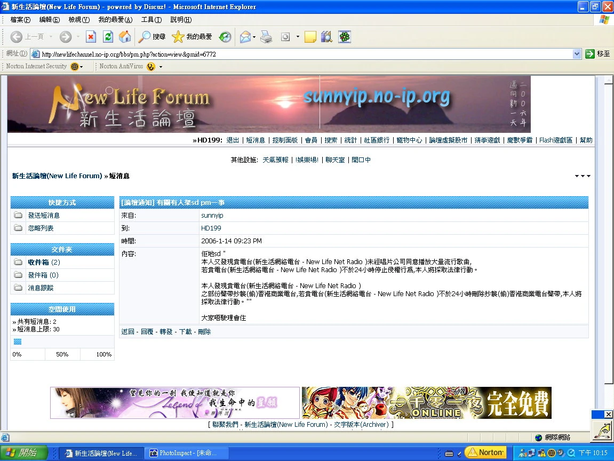The height and width of the screenshot is (461, 614).
Task: Switch to PhotoImpact taskbar button
Action: [x=186, y=453]
